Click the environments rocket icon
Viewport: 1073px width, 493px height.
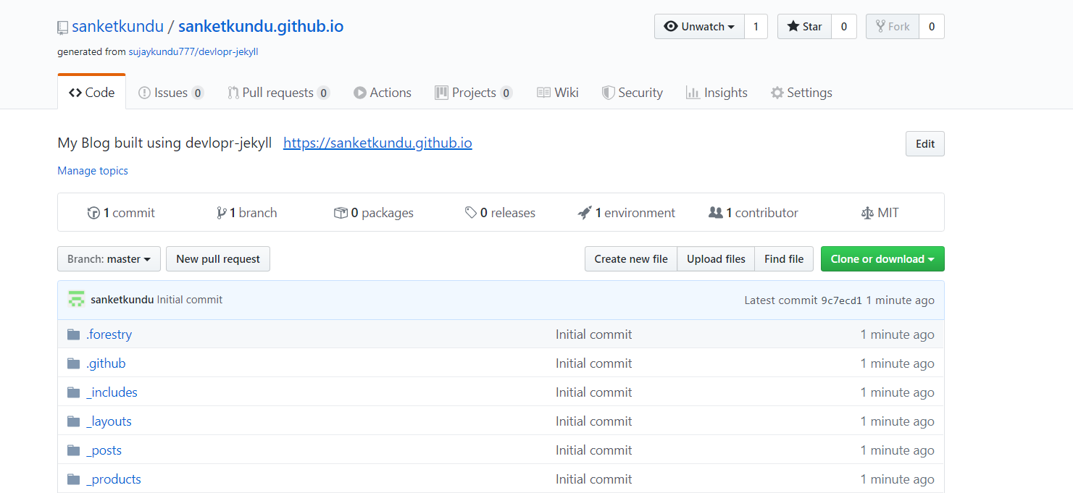pos(585,212)
